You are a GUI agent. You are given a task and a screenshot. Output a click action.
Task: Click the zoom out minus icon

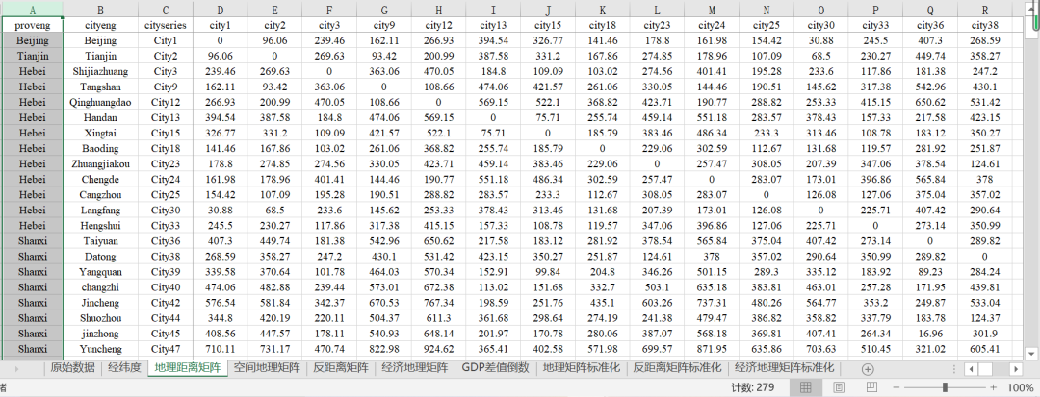(897, 387)
